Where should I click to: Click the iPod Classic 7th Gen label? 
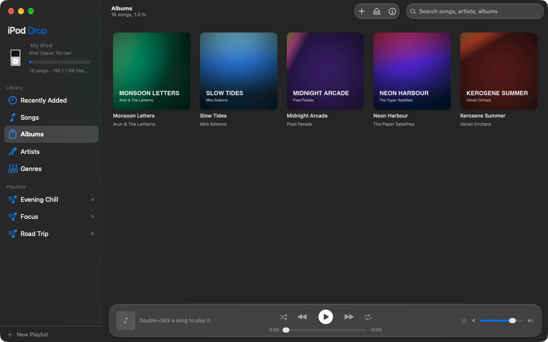[50, 53]
